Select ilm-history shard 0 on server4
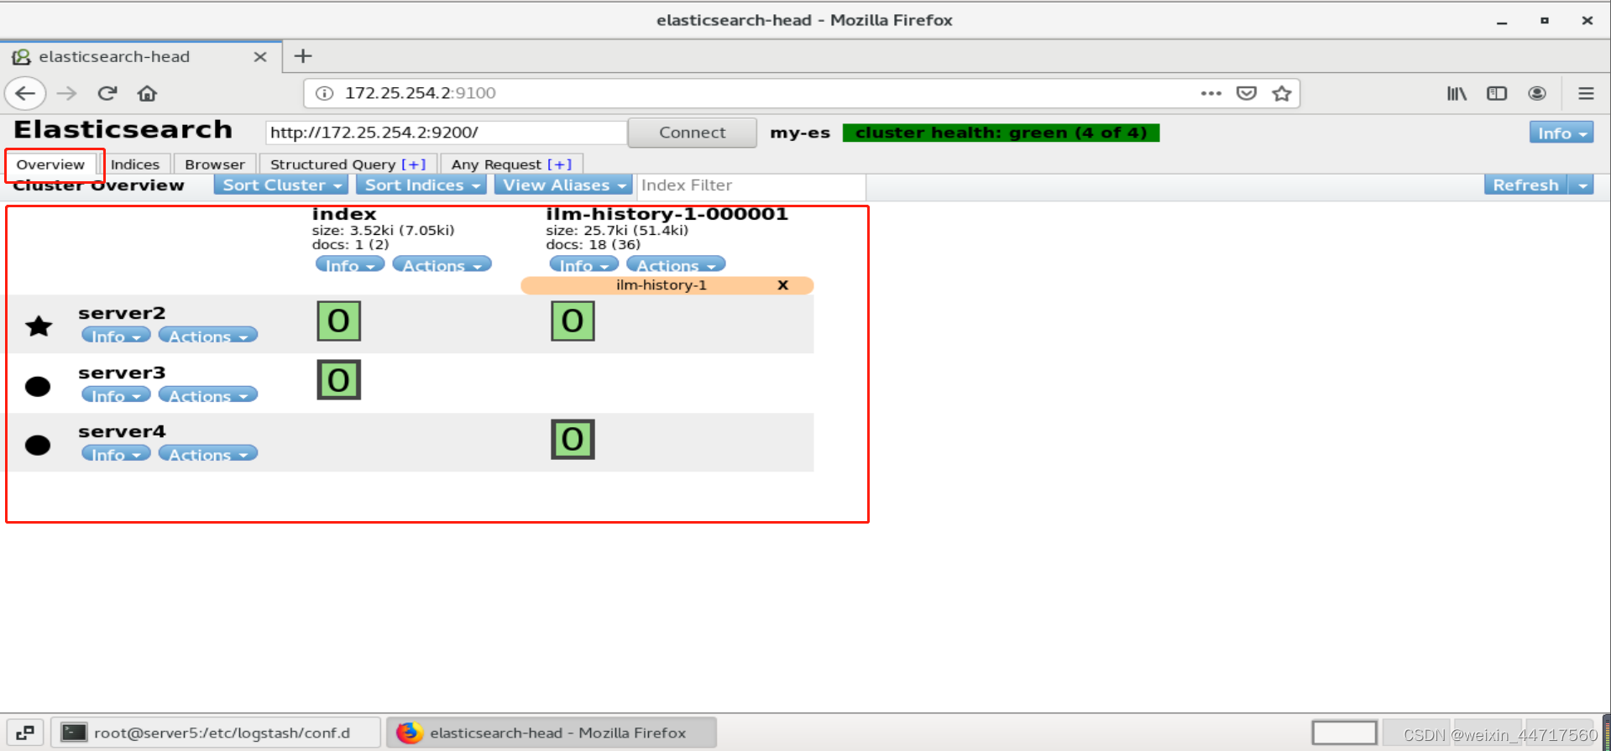This screenshot has width=1611, height=751. [x=573, y=440]
